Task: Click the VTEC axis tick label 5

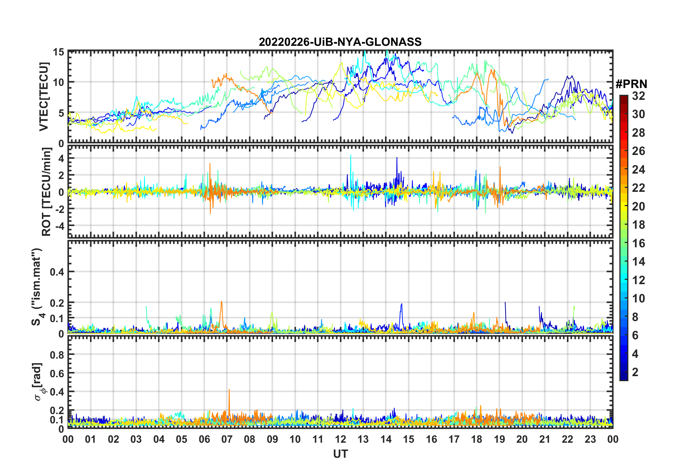Action: pos(61,113)
